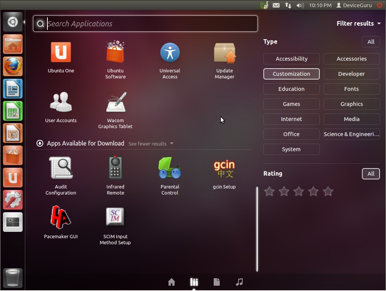The width and height of the screenshot is (386, 291).
Task: Open the Trash in the launcher
Action: [x=13, y=278]
